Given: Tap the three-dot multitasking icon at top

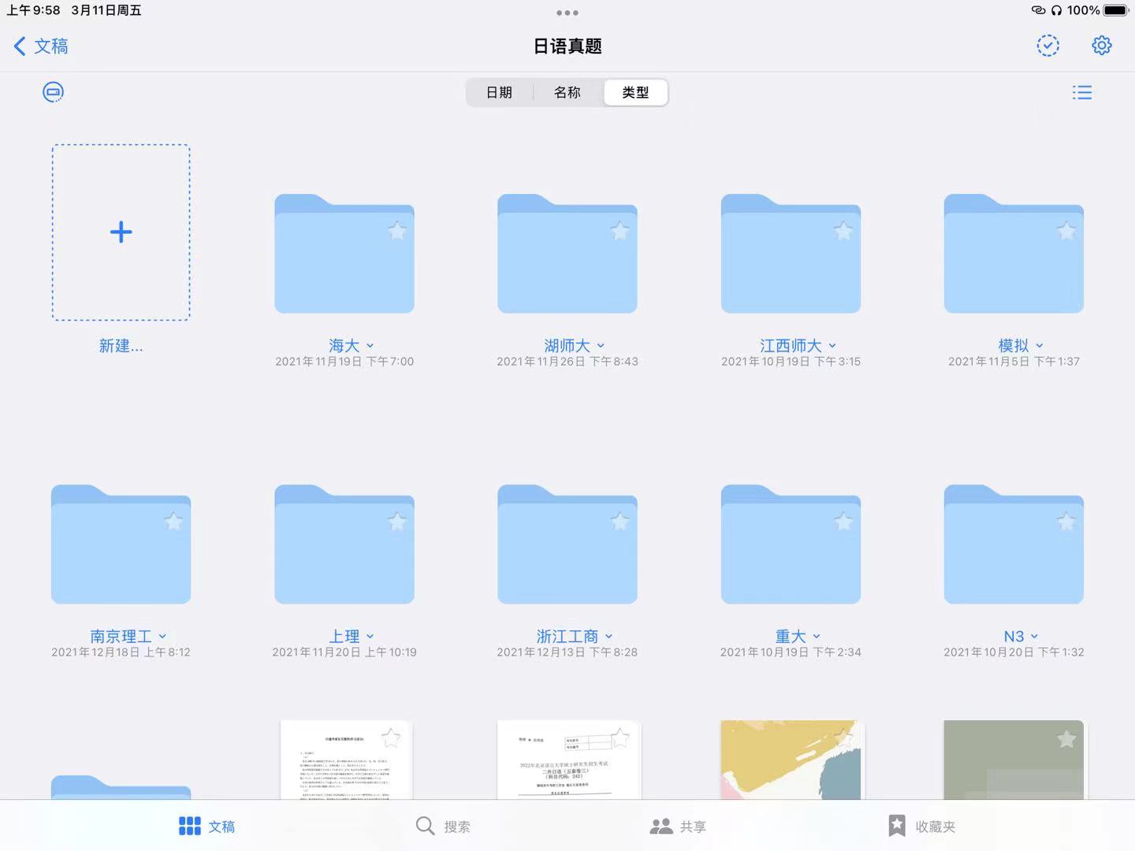Looking at the screenshot, I should [x=567, y=13].
